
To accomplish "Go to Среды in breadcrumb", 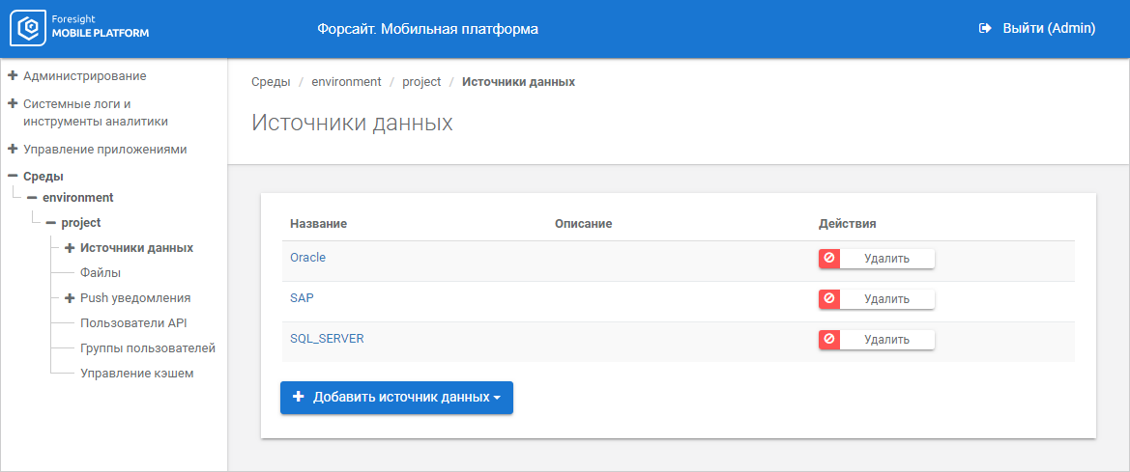I will point(271,82).
